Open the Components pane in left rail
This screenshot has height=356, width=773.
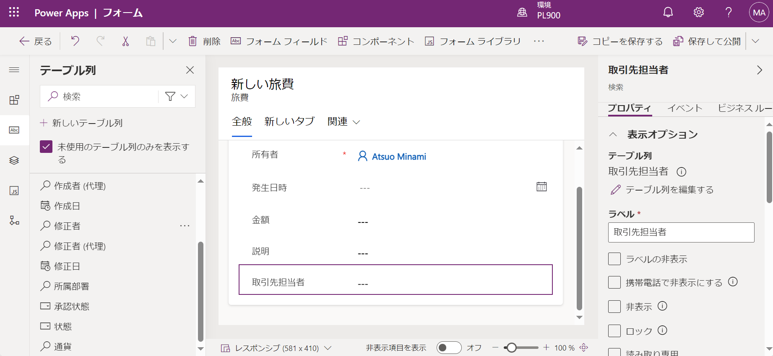[x=14, y=100]
